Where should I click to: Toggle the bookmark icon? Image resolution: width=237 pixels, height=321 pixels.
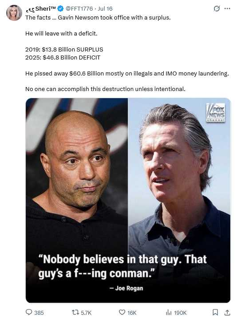point(215,313)
